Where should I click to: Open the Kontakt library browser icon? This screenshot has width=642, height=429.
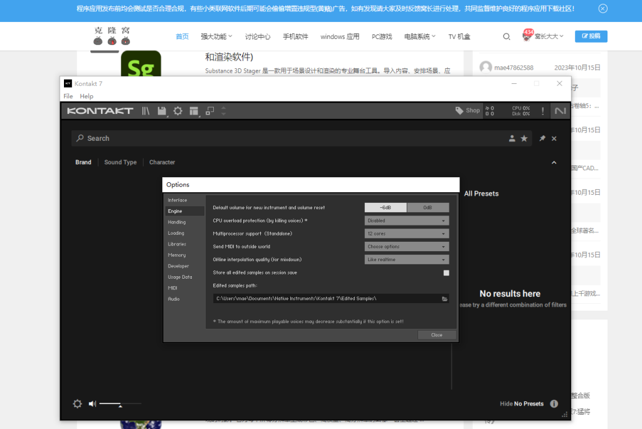(x=145, y=111)
